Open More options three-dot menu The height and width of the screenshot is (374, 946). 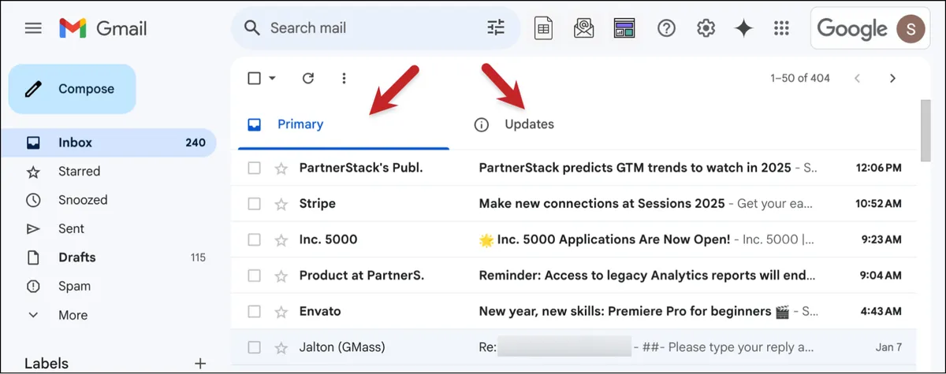click(344, 78)
